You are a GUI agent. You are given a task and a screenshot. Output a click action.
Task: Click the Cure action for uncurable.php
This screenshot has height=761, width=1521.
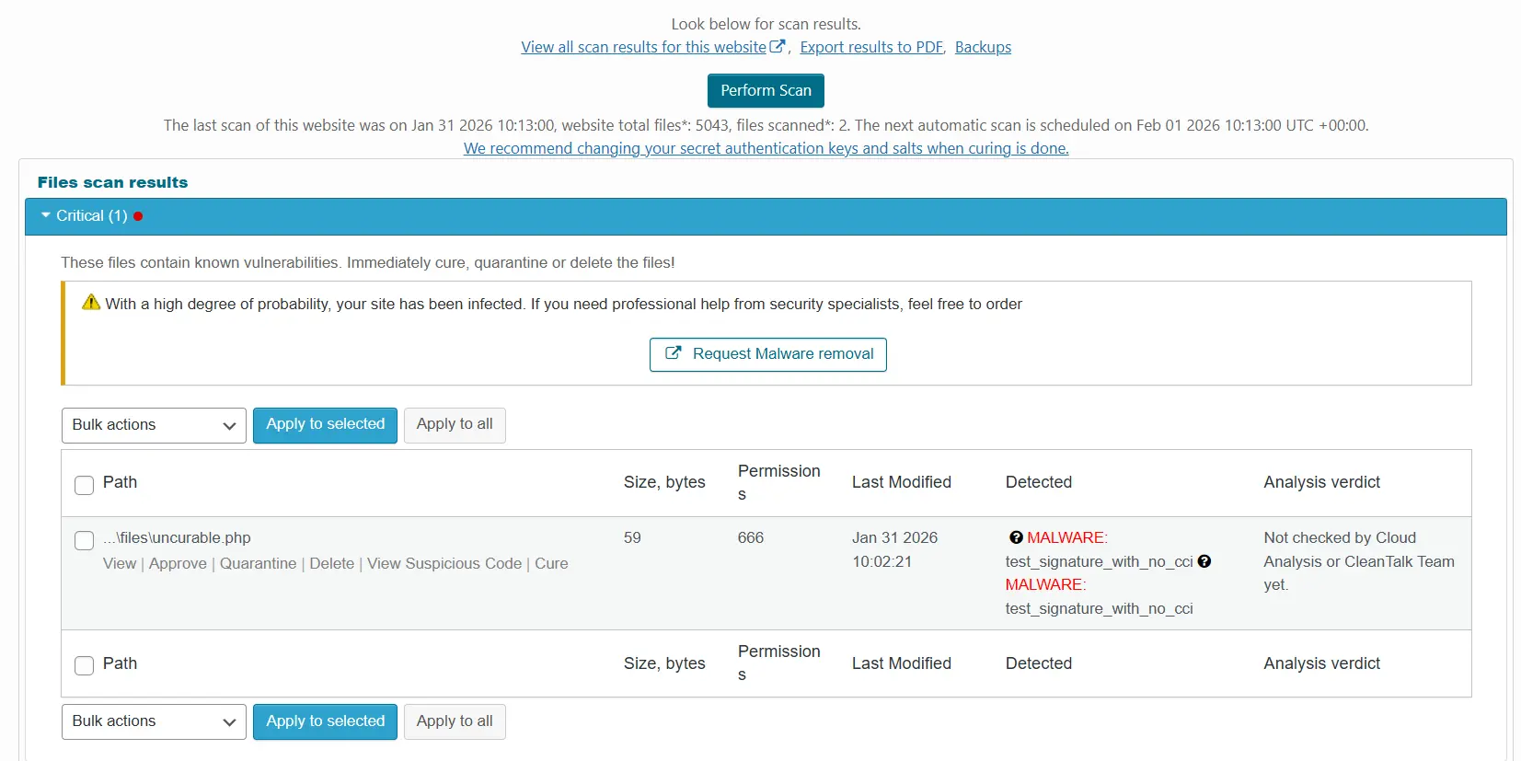click(x=551, y=563)
